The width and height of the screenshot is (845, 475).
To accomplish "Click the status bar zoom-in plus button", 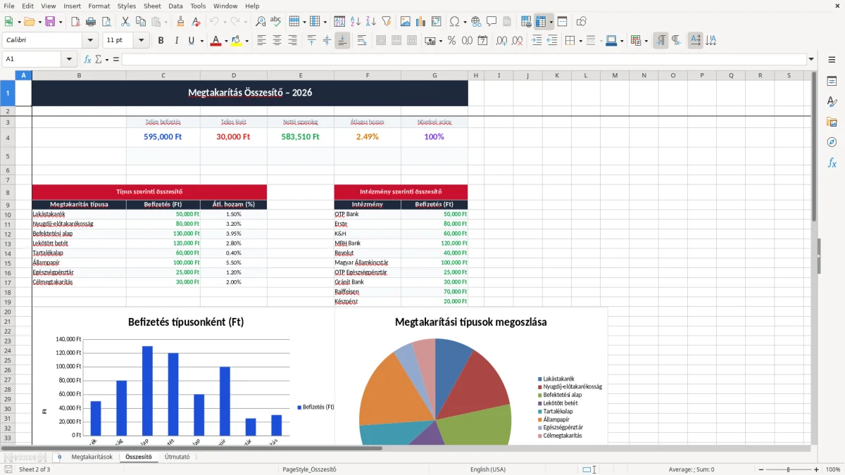I will (817, 469).
